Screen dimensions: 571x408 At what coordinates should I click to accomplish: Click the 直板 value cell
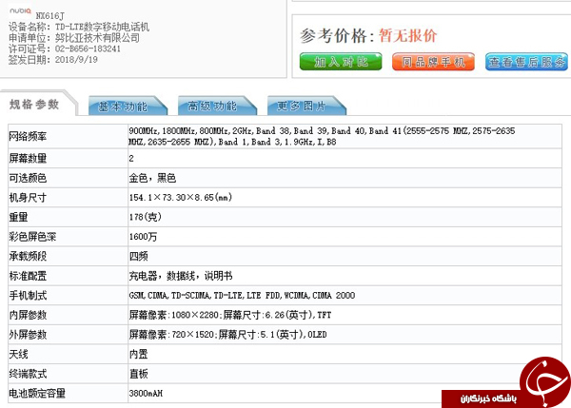click(138, 374)
